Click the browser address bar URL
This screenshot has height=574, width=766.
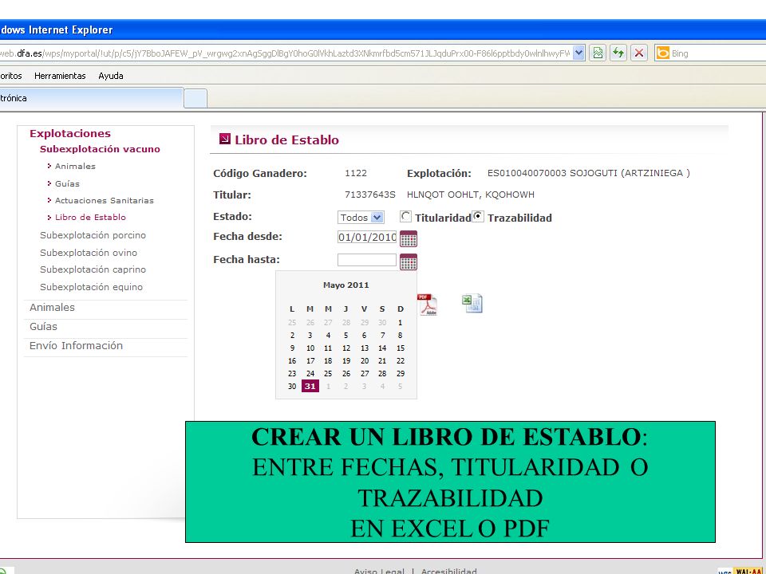tap(285, 53)
